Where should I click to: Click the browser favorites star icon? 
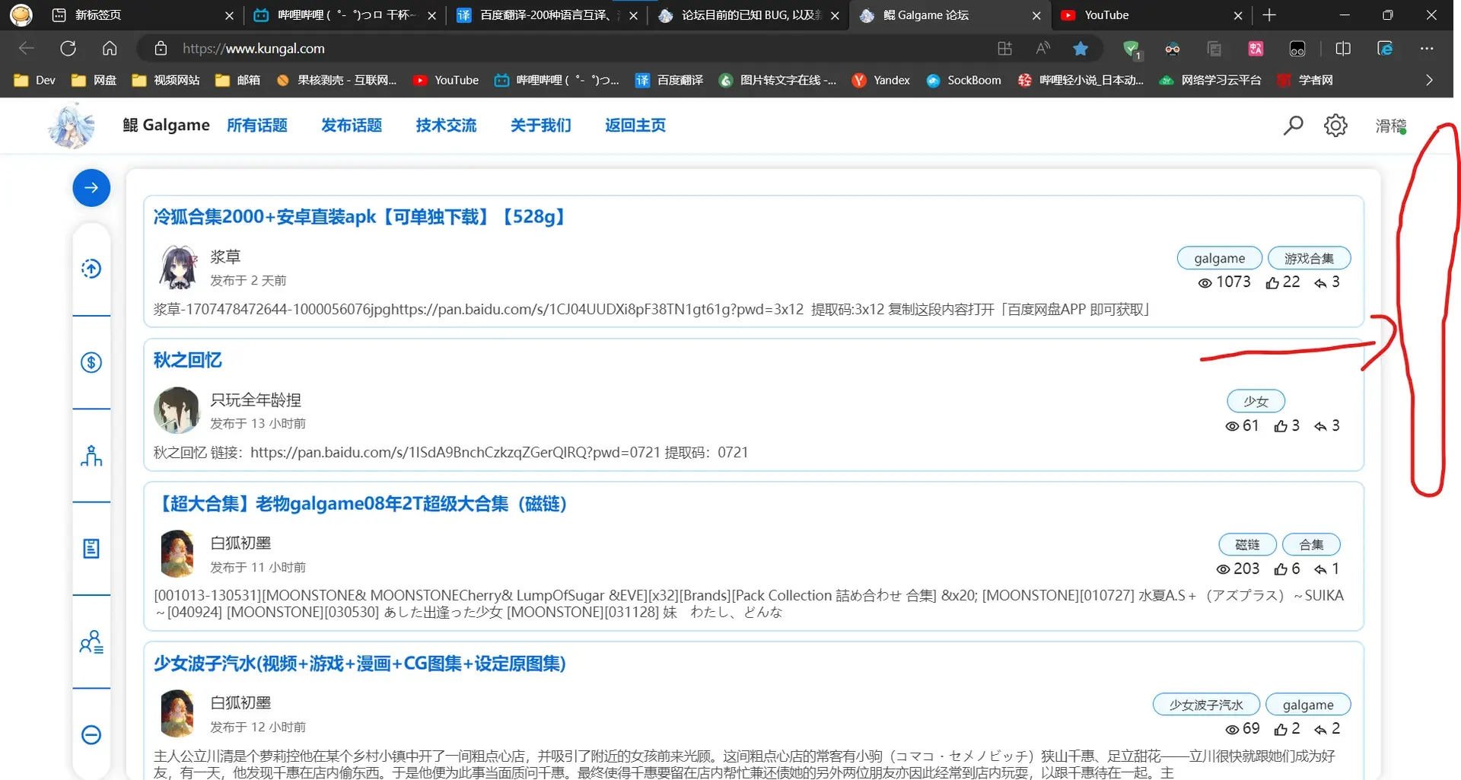point(1081,49)
